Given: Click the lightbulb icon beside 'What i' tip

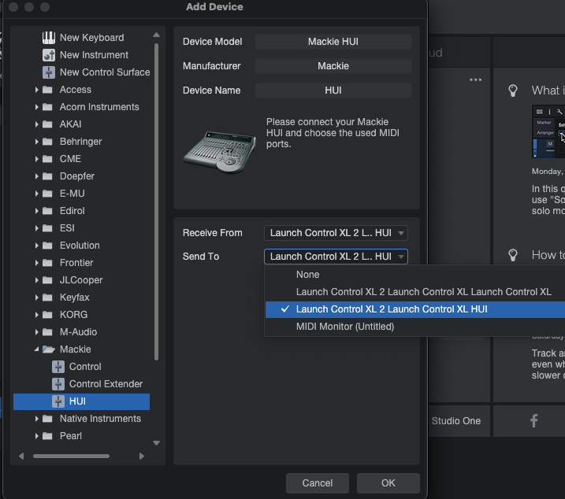Looking at the screenshot, I should (513, 91).
